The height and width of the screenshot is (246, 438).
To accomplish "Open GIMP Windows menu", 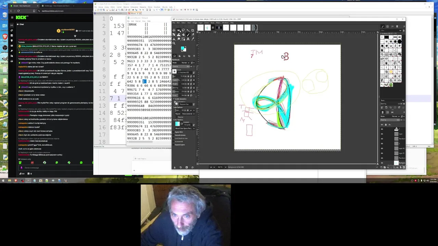I will click(x=225, y=23).
